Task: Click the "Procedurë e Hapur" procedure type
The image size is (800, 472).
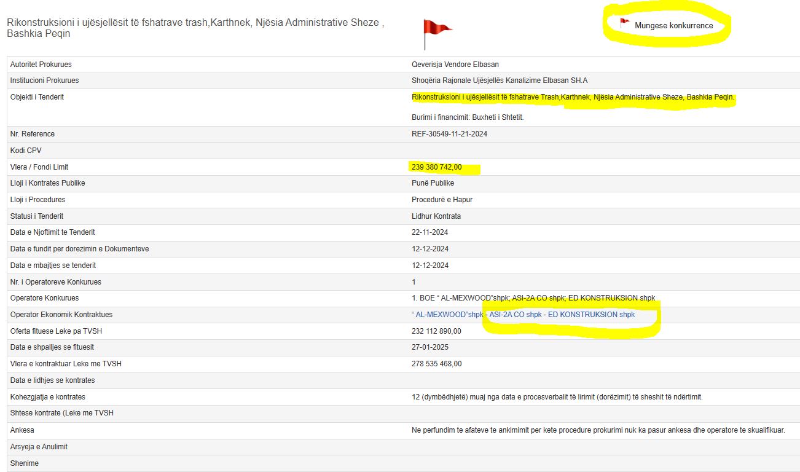Action: pos(442,200)
